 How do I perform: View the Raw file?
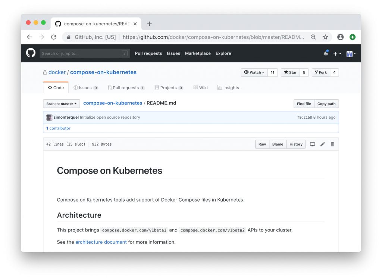coord(262,144)
